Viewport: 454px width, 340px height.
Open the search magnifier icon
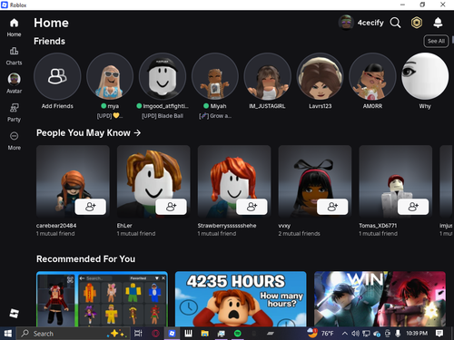(395, 23)
